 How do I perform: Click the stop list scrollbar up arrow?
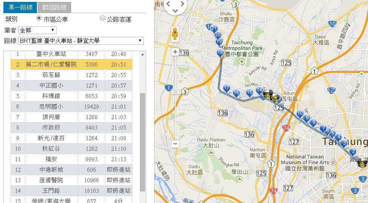tap(142, 55)
